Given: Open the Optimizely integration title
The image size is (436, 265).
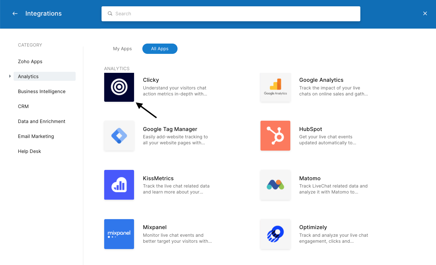Looking at the screenshot, I should [313, 227].
